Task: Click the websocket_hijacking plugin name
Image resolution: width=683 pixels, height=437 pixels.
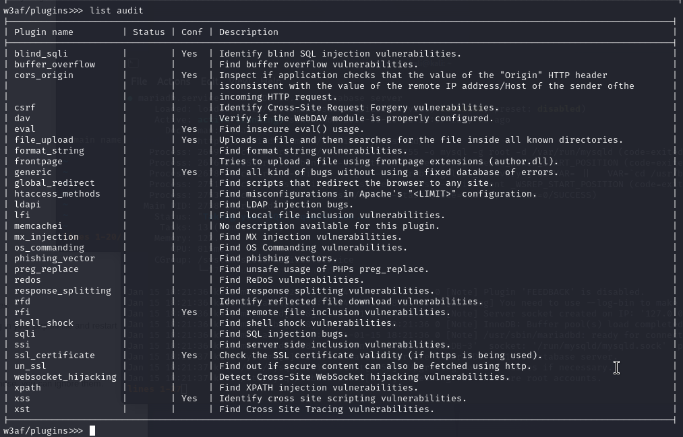Action: pyautogui.click(x=65, y=377)
